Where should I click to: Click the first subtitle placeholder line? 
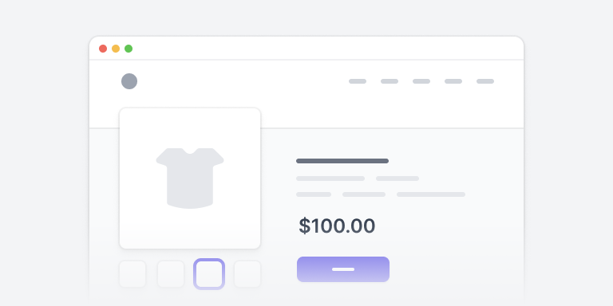330,178
